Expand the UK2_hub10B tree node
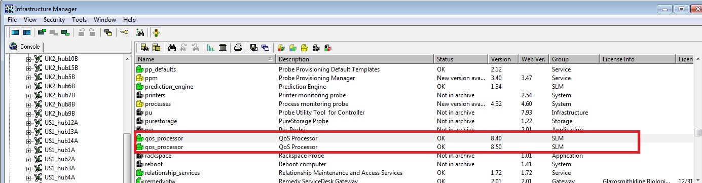The height and width of the screenshot is (183, 702). [29, 59]
